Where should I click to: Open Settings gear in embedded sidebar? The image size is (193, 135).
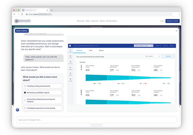70,80
